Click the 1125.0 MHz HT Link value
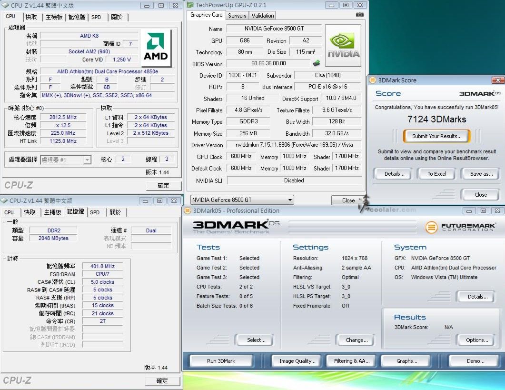Image resolution: width=505 pixels, height=390 pixels. (63, 141)
